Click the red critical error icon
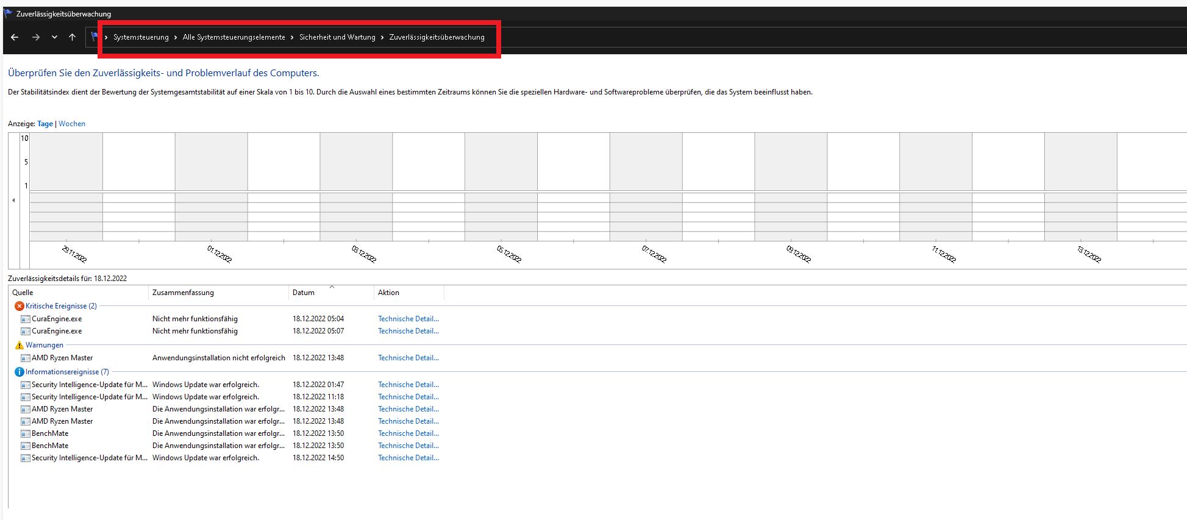This screenshot has width=1187, height=520. click(x=20, y=306)
